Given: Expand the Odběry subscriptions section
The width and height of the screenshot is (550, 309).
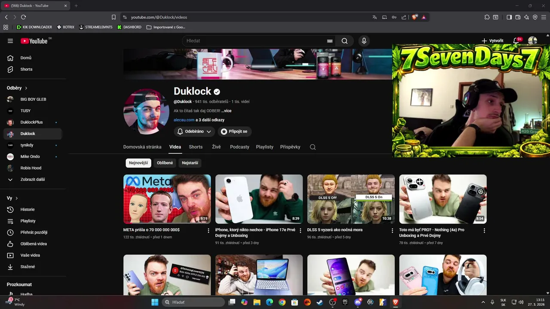Looking at the screenshot, I should pyautogui.click(x=17, y=88).
